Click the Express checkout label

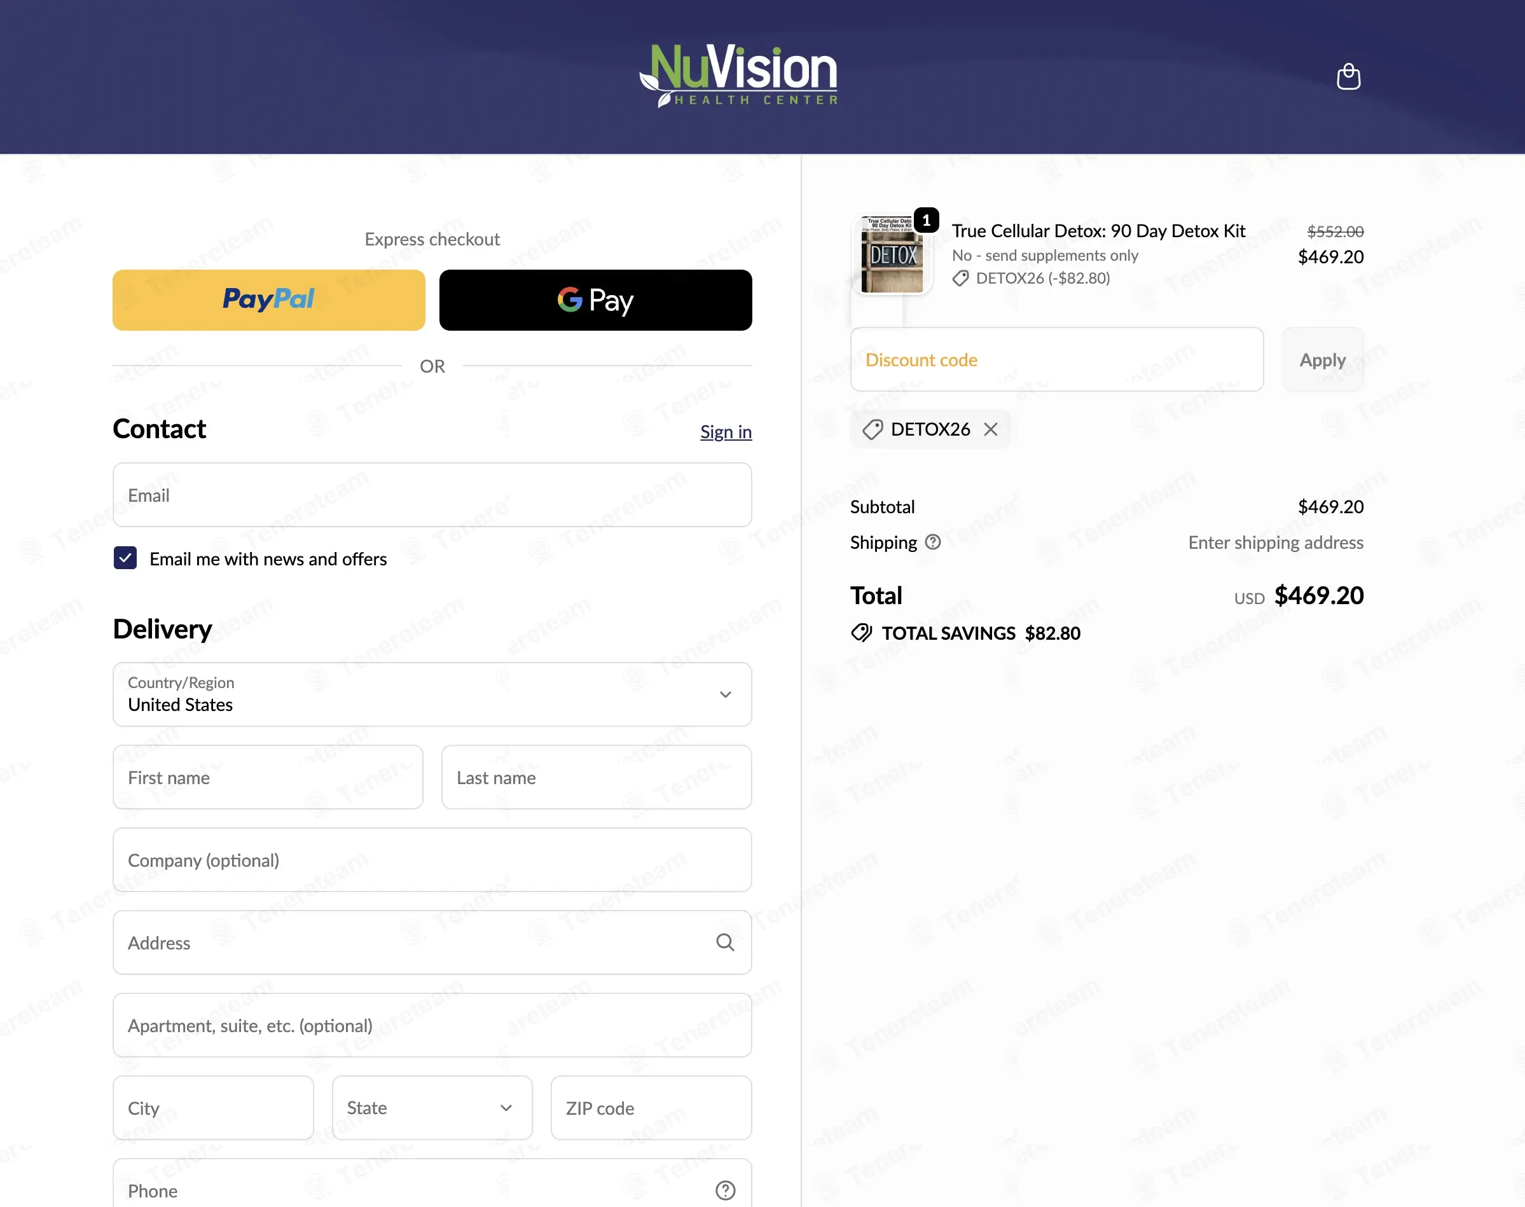pyautogui.click(x=432, y=239)
